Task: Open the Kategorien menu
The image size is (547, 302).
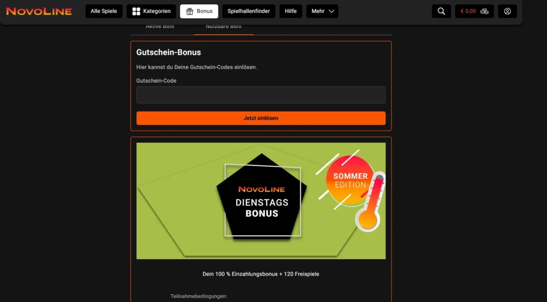Action: tap(151, 11)
